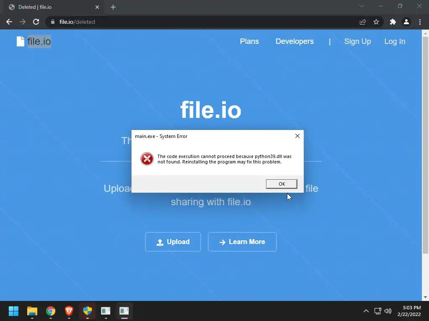The width and height of the screenshot is (429, 321).
Task: Open the Chrome profile avatar
Action: pos(406,22)
